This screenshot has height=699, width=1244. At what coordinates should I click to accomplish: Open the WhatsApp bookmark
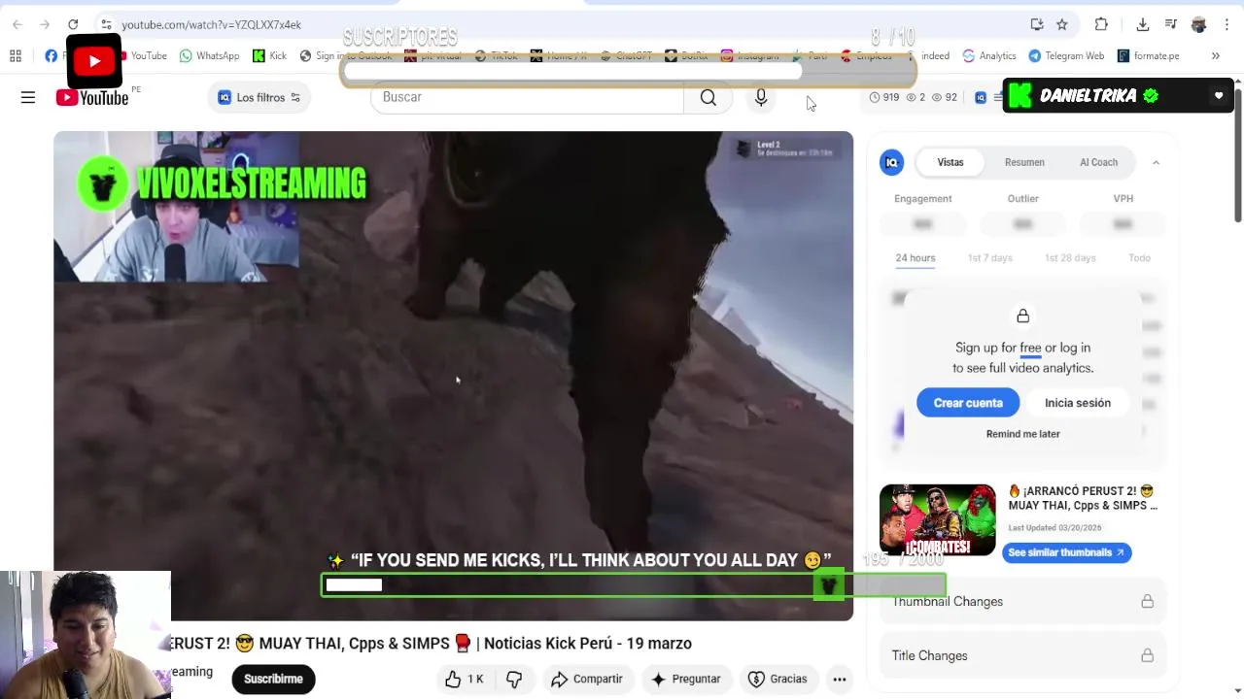coord(209,55)
